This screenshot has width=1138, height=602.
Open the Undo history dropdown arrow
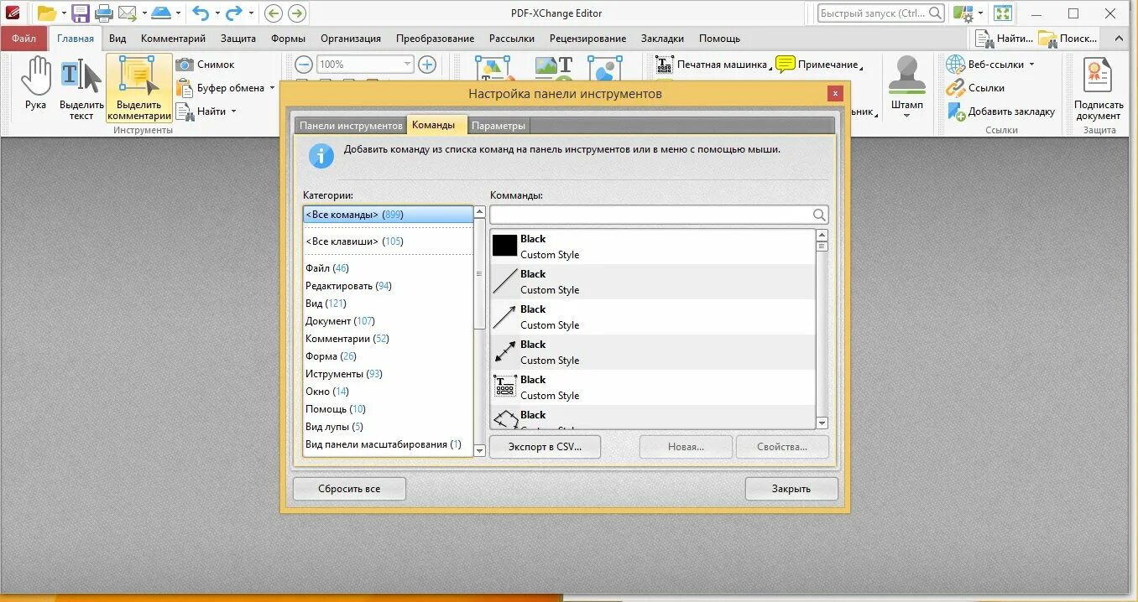(x=217, y=13)
